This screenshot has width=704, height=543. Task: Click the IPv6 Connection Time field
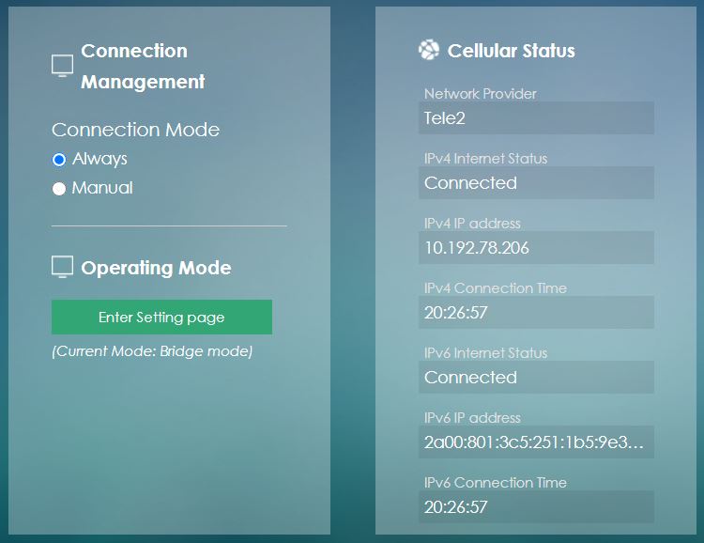pos(536,507)
